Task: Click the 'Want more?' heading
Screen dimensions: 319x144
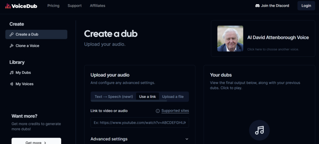Action: [25, 116]
